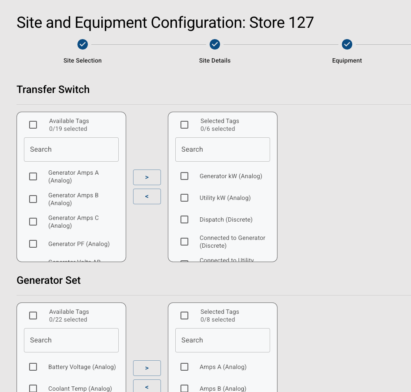Toggle the Dispatch (Discrete) checkbox
The height and width of the screenshot is (392, 411).
click(x=184, y=219)
